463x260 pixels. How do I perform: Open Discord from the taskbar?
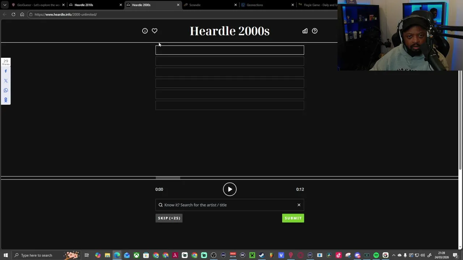click(x=357, y=255)
